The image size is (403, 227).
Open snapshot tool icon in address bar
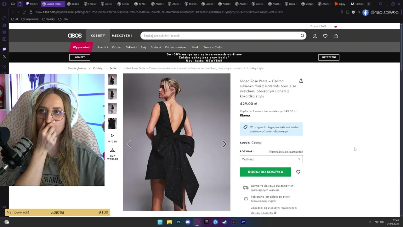pyautogui.click(x=348, y=12)
